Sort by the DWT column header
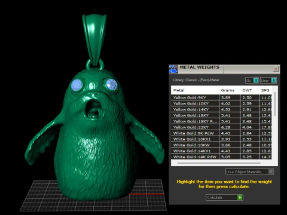The height and width of the screenshot is (215, 287). point(249,90)
